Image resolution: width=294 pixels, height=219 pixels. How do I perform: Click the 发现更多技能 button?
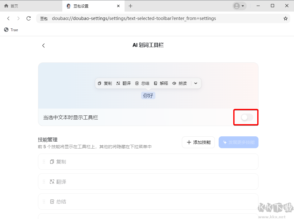(x=239, y=142)
